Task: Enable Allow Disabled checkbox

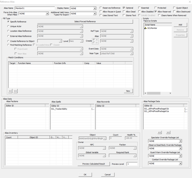Action: pos(139,12)
